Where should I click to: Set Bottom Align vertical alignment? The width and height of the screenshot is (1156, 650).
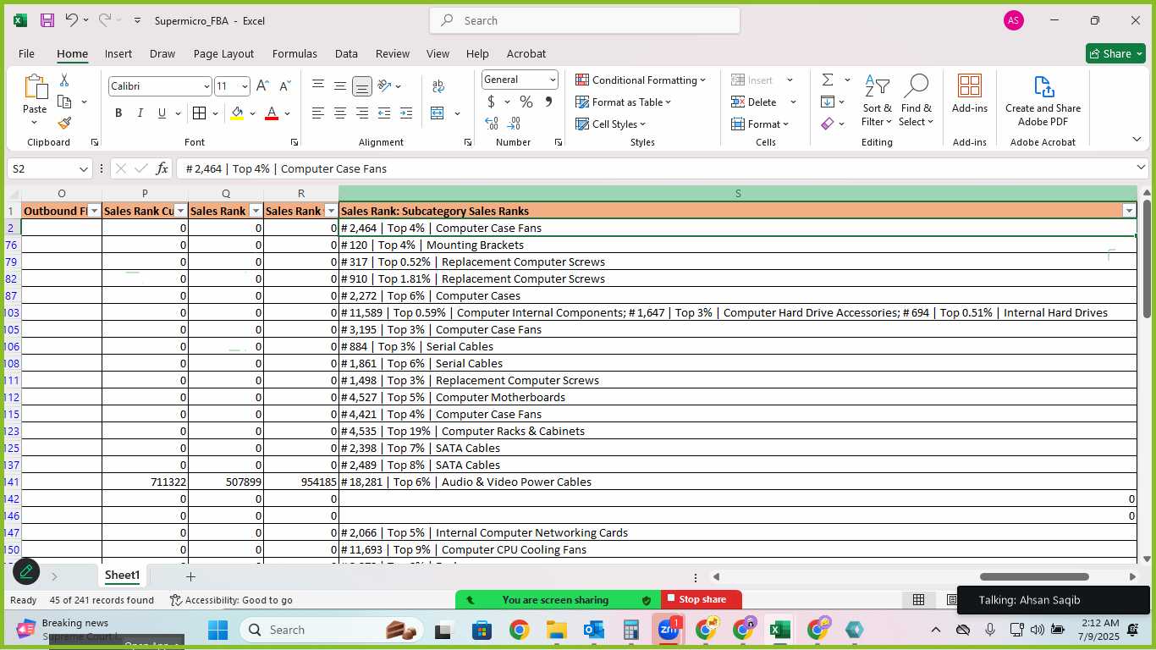tap(361, 86)
